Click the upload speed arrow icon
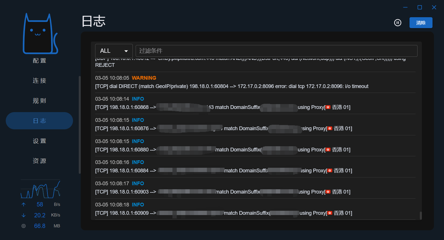 coord(24,204)
